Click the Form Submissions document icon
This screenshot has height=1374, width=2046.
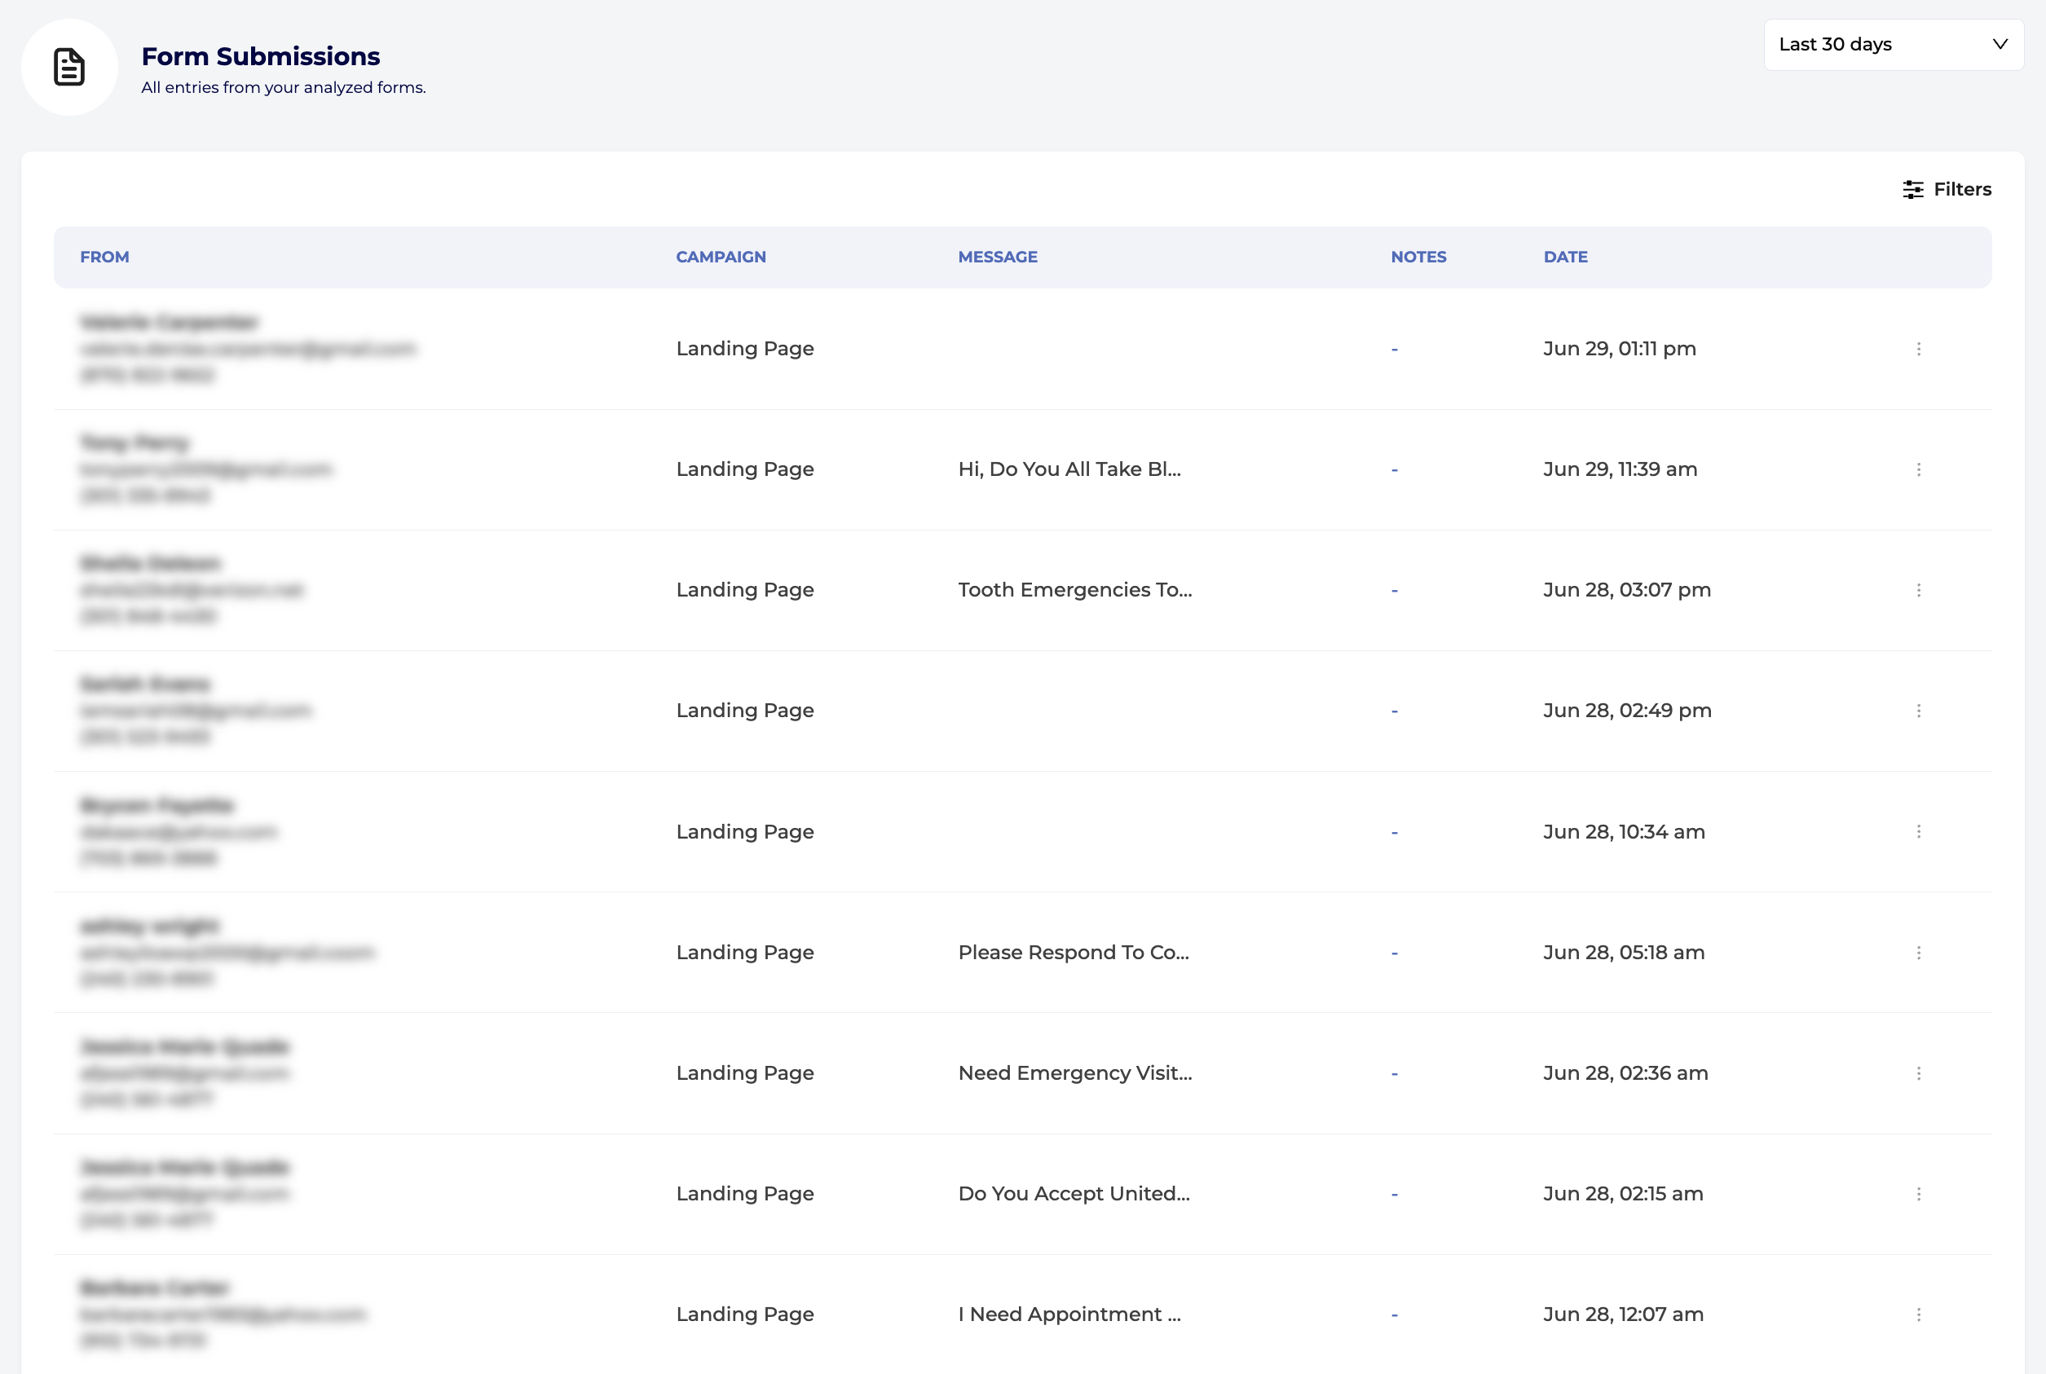coord(69,68)
